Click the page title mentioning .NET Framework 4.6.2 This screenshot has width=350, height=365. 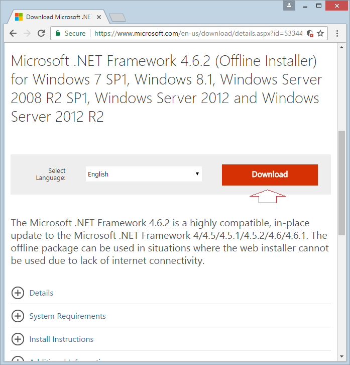click(x=166, y=88)
